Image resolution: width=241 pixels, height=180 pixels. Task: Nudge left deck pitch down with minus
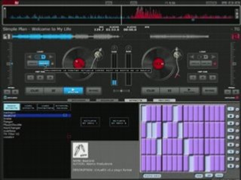tap(7, 92)
